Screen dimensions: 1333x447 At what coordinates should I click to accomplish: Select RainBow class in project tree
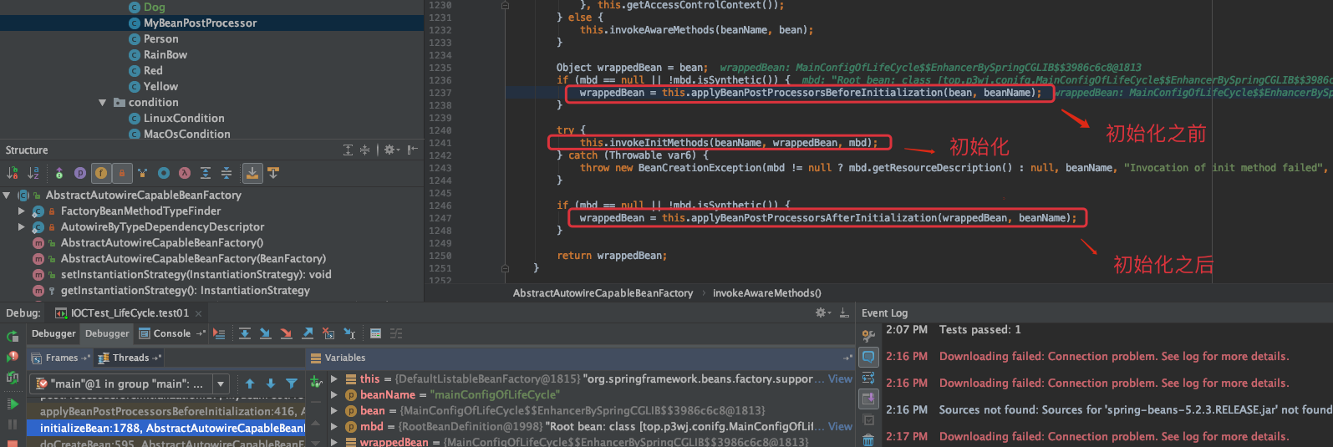165,55
